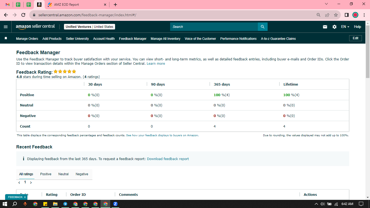The image size is (370, 208).
Task: Go to next feedback page arrow
Action: point(31,183)
